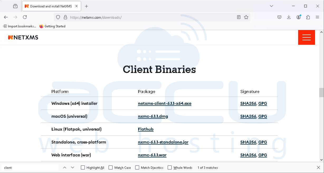The image size is (324, 173).
Task: Open the downloads panel icon
Action: pyautogui.click(x=289, y=17)
